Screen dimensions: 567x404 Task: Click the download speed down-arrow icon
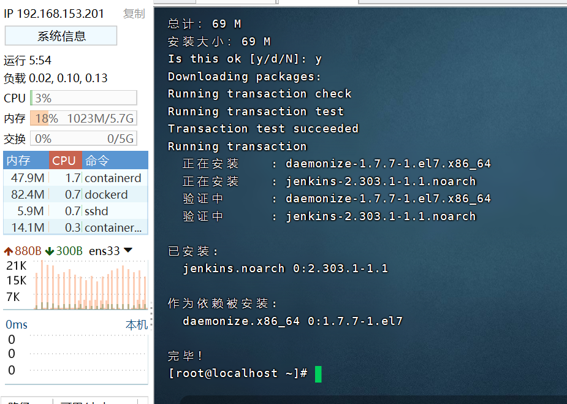coord(50,251)
